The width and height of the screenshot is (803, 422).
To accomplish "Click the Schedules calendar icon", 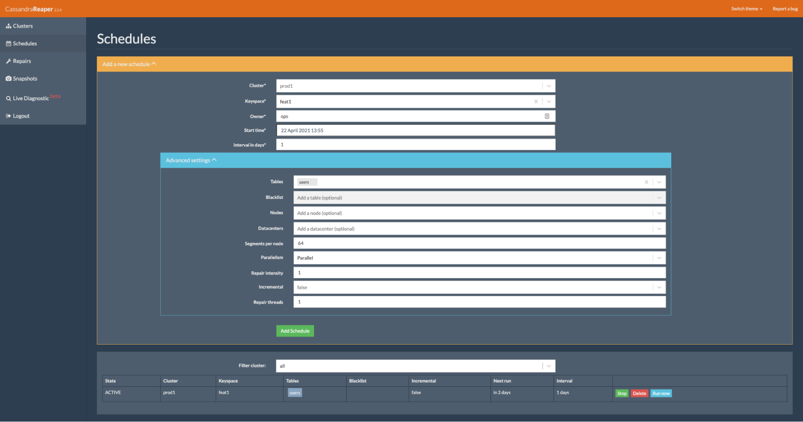I will 8,44.
